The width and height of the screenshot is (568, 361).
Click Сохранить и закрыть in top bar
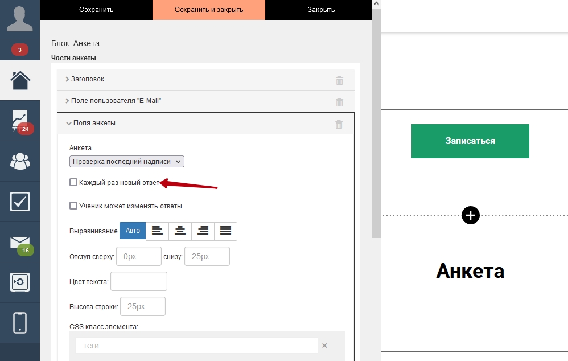coord(209,10)
